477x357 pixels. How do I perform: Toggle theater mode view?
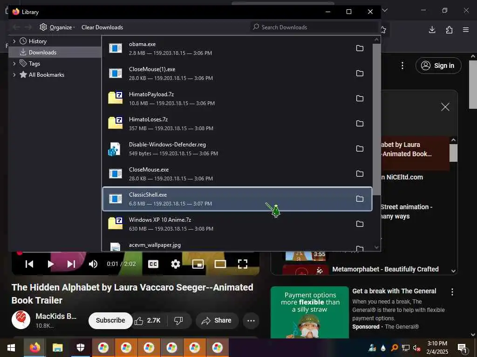point(220,264)
